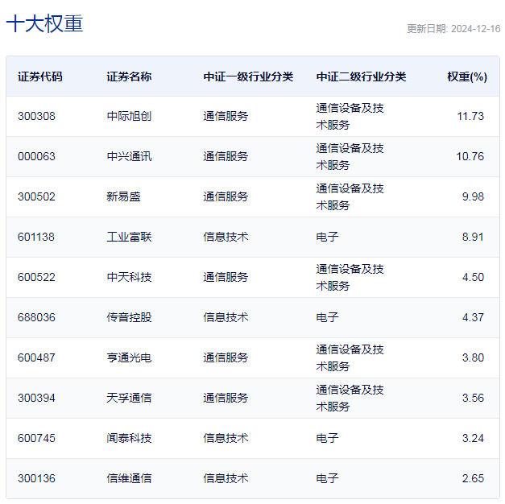Image resolution: width=505 pixels, height=504 pixels.
Task: Select stock code 600487
Action: coord(36,357)
